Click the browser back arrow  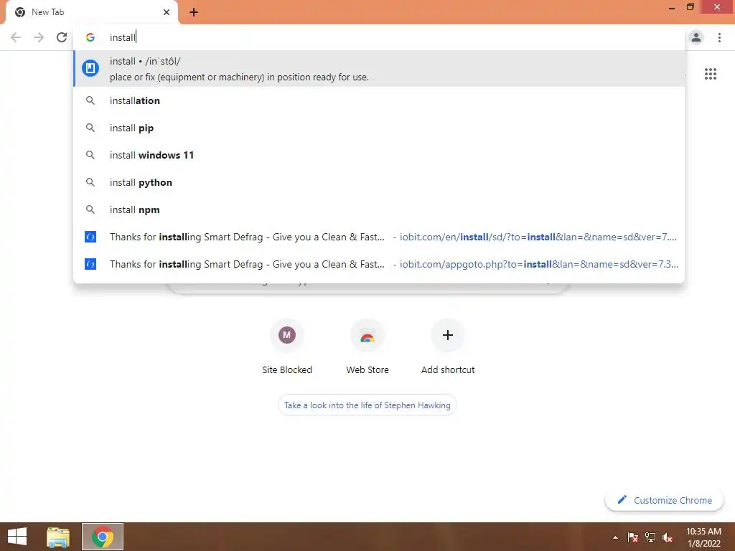16,37
